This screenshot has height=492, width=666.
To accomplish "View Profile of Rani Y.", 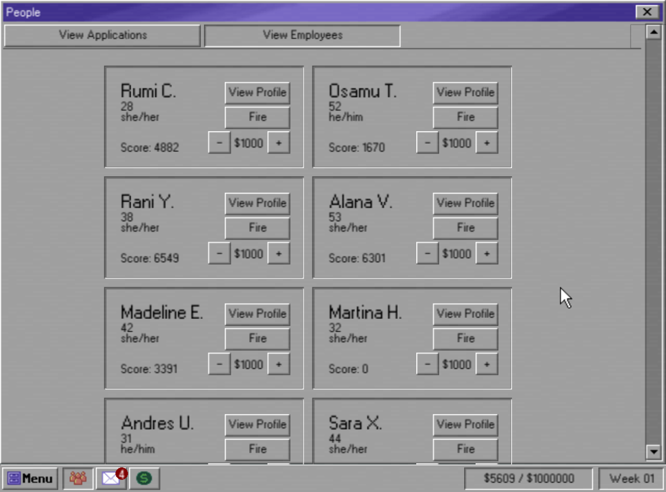I will click(x=257, y=203).
